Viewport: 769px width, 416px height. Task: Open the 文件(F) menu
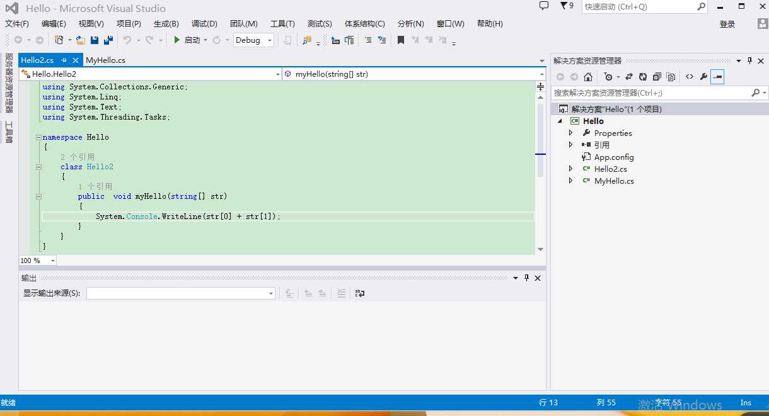tap(17, 23)
